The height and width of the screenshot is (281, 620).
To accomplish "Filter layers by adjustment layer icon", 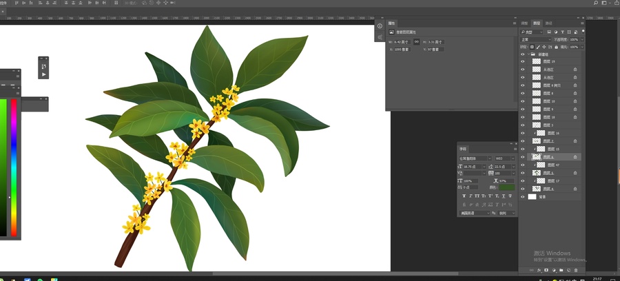I will [x=556, y=32].
